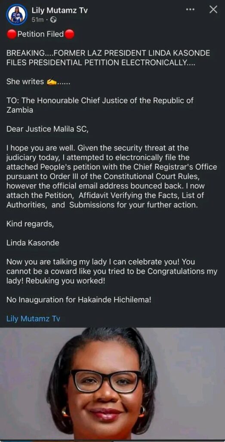Close the post with the X icon
Viewport: 225px width, 442px height.
click(213, 9)
